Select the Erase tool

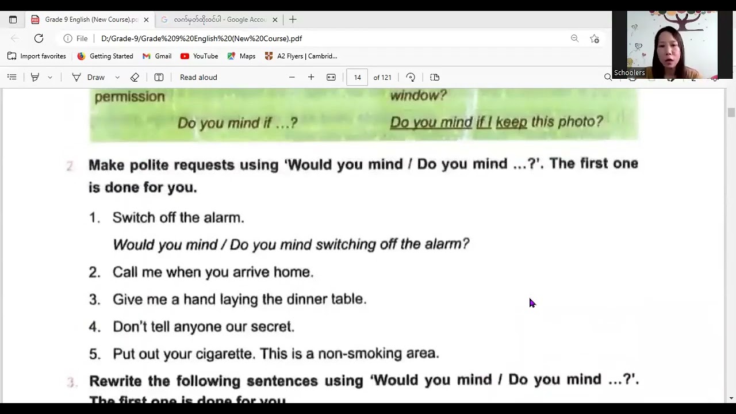(x=135, y=77)
